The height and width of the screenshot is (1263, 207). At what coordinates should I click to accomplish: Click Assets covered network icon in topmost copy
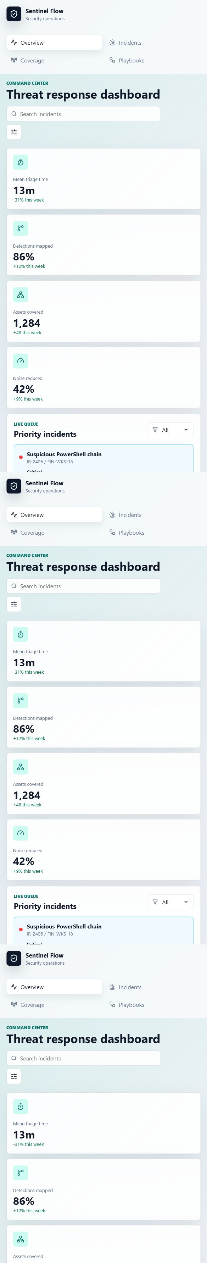[21, 295]
